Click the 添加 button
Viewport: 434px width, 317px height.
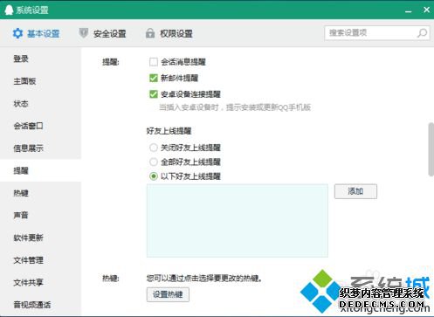[x=355, y=191]
